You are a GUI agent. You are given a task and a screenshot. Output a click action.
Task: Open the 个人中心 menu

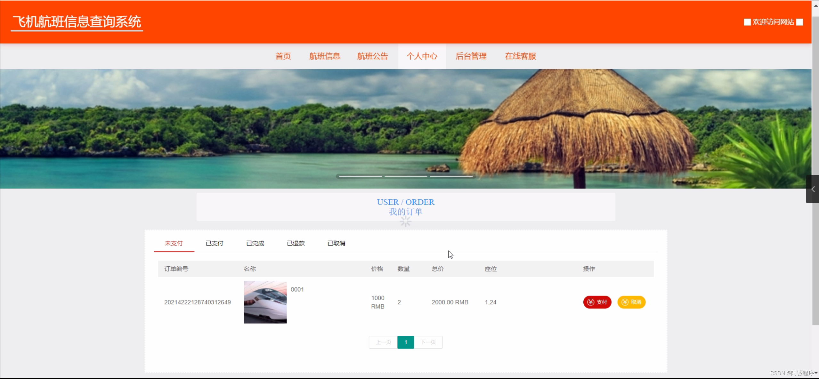click(422, 56)
